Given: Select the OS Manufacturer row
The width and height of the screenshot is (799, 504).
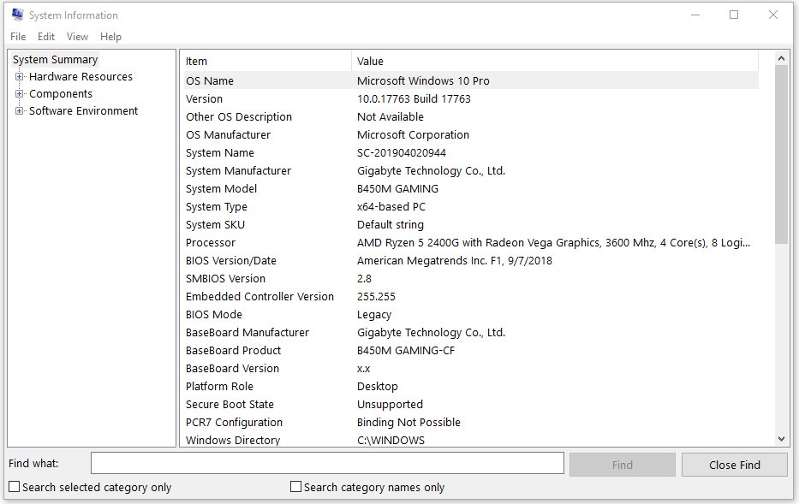Looking at the screenshot, I should pyautogui.click(x=471, y=135).
